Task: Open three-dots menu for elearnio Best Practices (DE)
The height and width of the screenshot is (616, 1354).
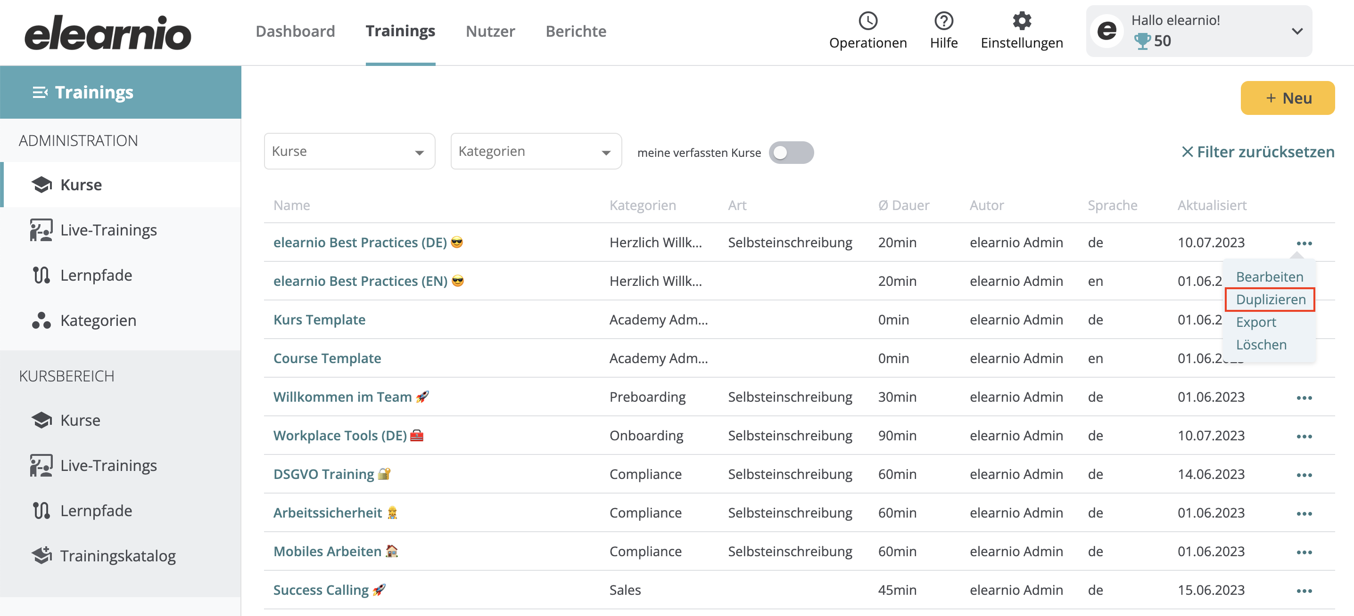Action: pyautogui.click(x=1304, y=243)
